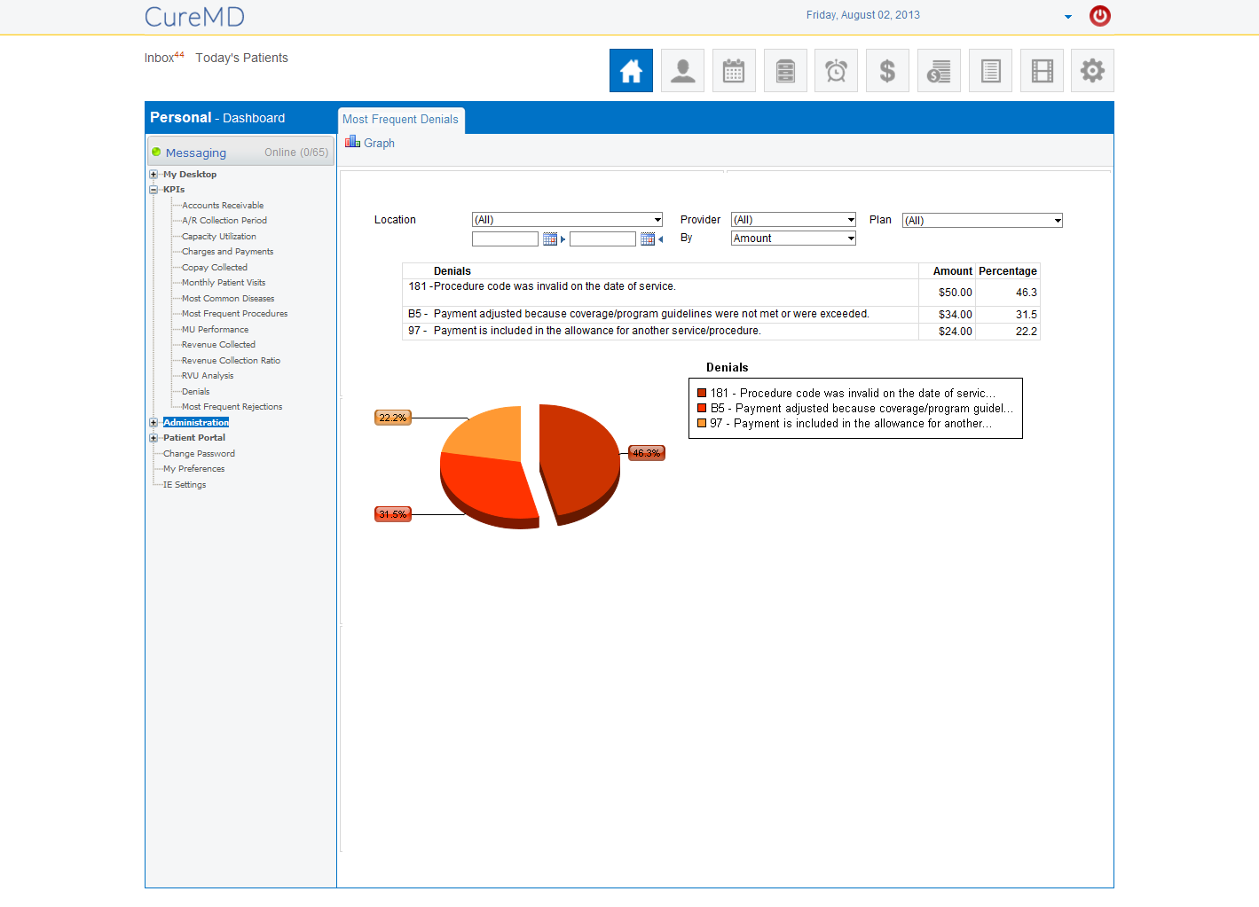1259x907 pixels.
Task: Open the start date calendar picker
Action: (x=550, y=239)
